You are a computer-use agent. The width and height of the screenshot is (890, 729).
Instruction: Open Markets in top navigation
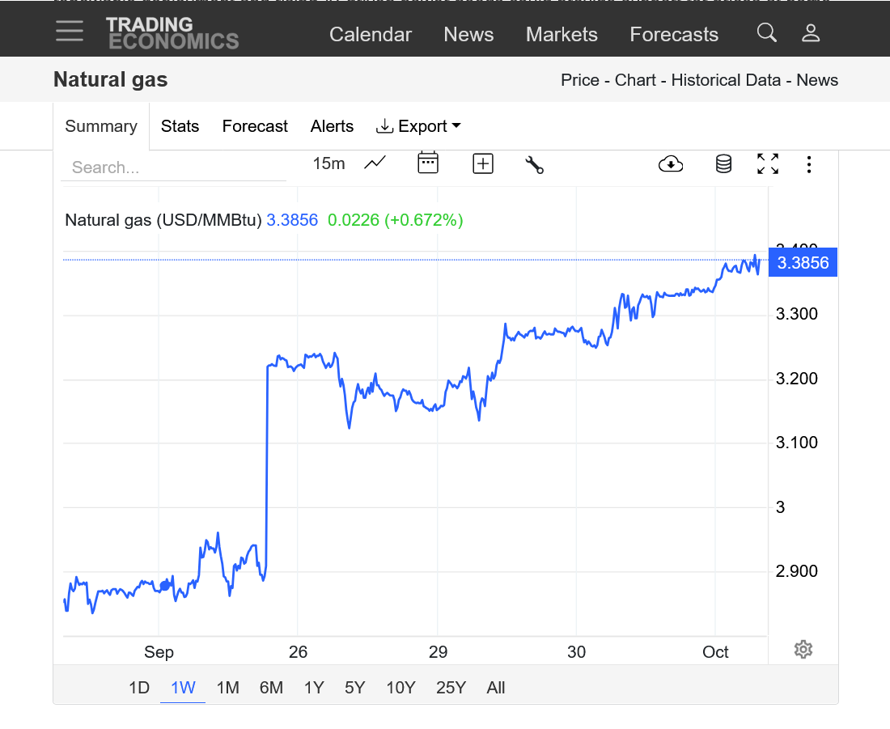point(562,34)
